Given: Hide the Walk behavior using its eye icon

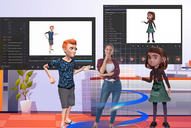Looking at the screenshot, I should pos(4,40).
